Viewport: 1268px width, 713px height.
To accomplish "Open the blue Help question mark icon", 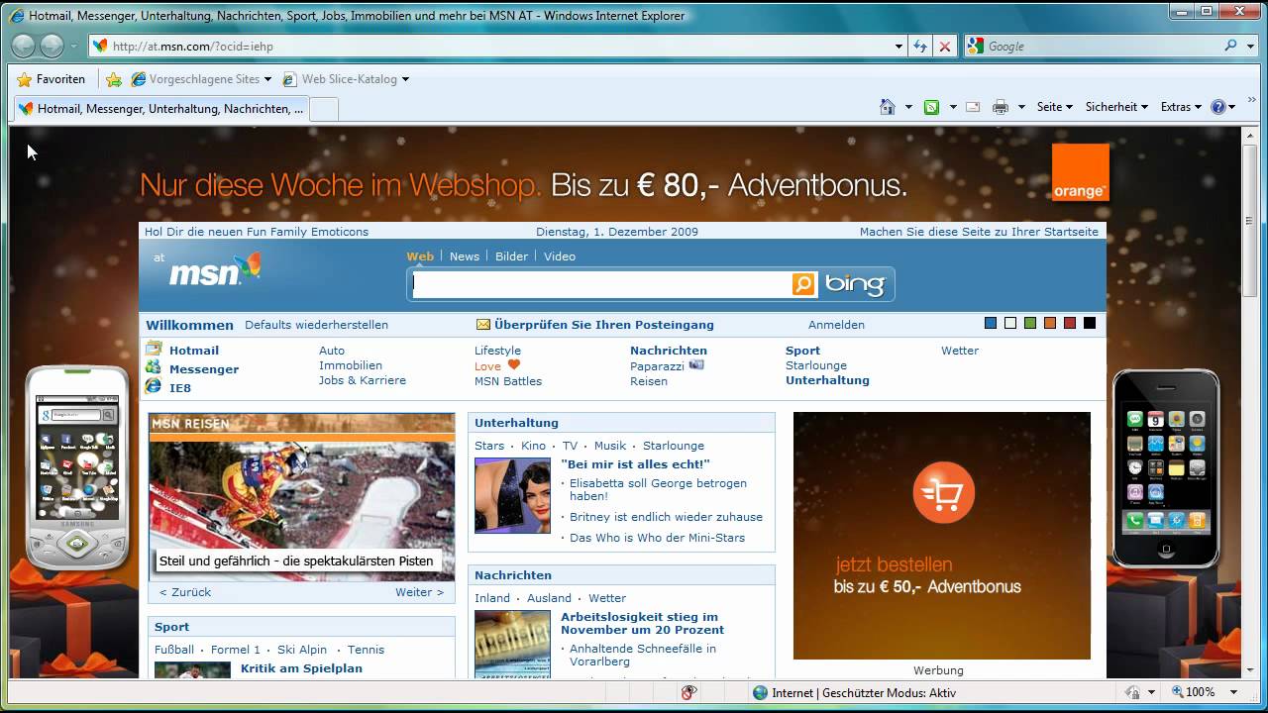I will click(1218, 107).
